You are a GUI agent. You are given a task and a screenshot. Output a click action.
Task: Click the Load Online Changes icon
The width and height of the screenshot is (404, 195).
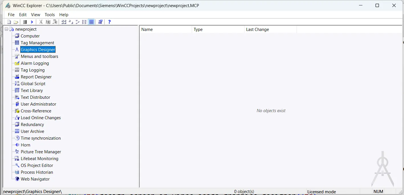[x=17, y=118]
